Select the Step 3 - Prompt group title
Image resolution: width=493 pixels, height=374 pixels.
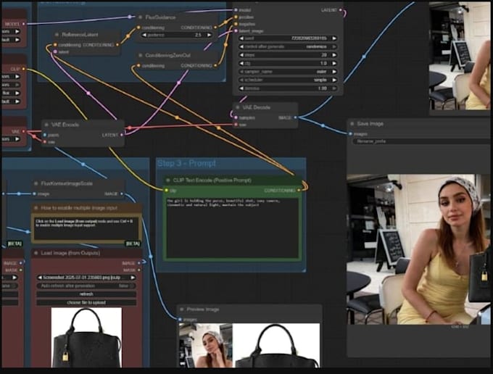[186, 164]
